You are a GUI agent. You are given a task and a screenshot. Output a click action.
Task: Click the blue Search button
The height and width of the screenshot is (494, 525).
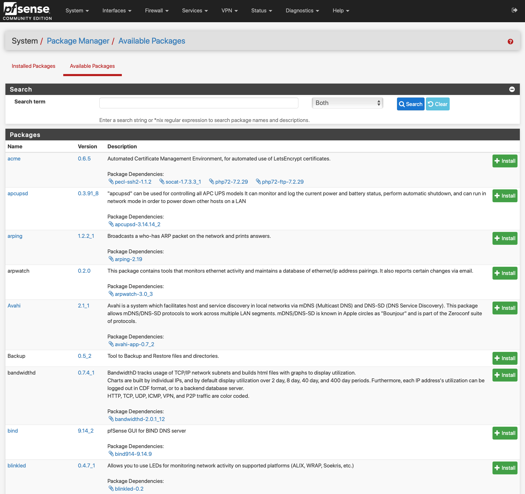[x=410, y=104]
